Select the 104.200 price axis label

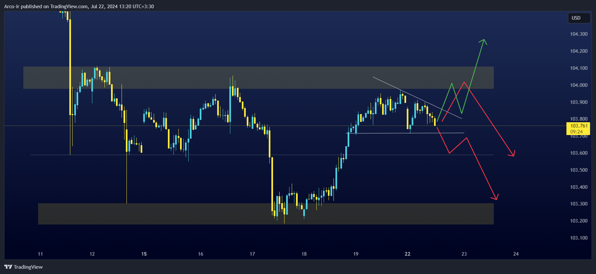(x=579, y=51)
